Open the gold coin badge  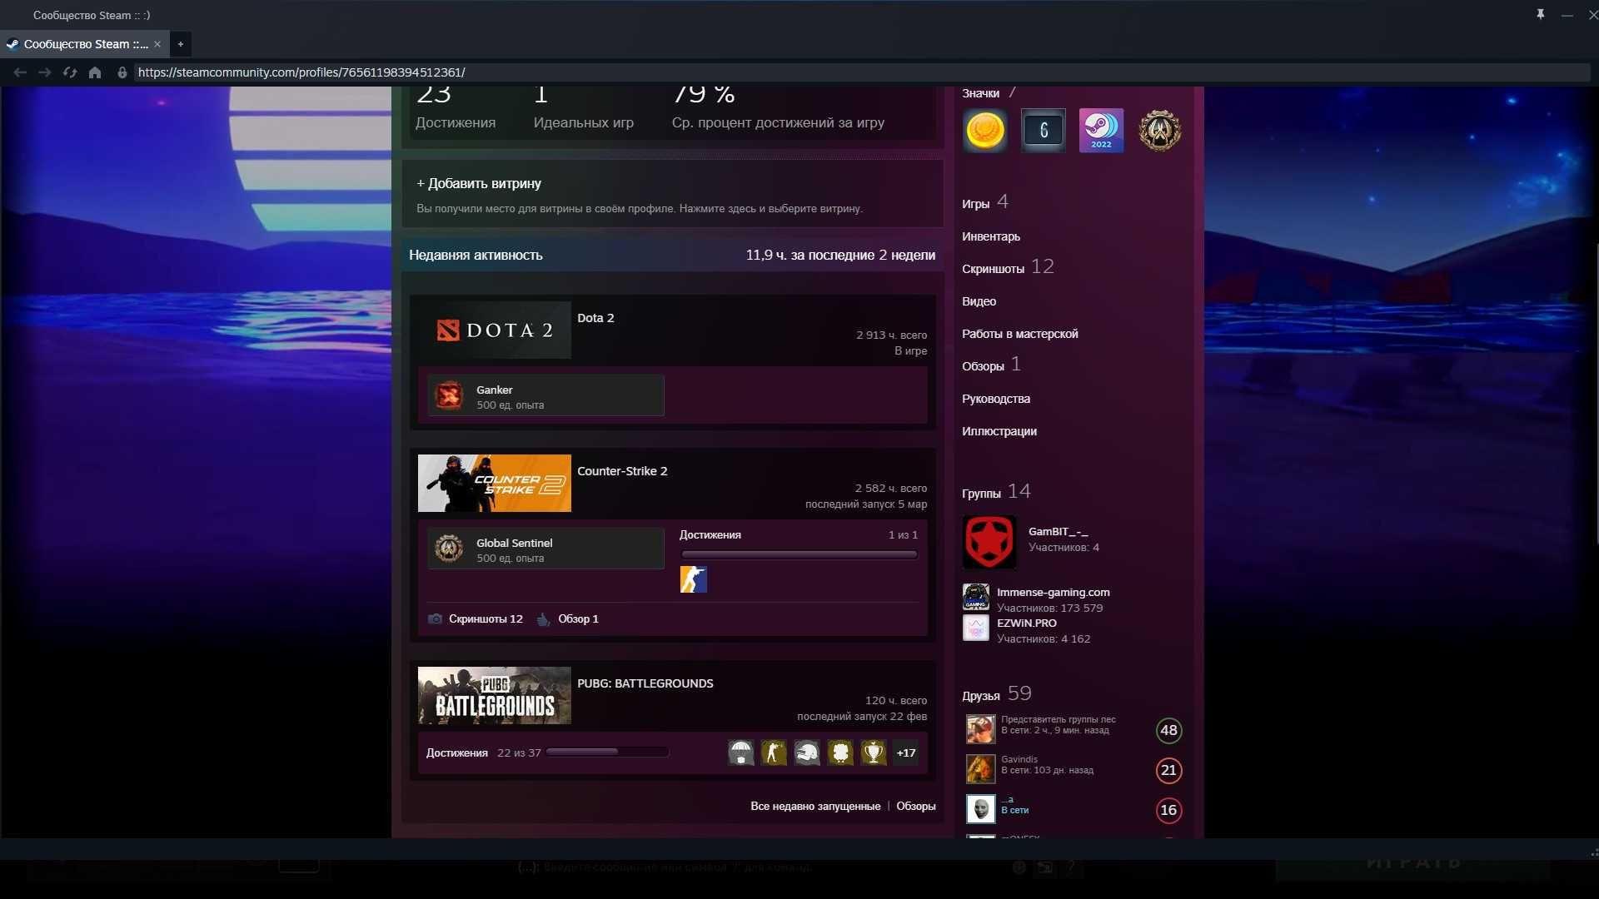(x=985, y=131)
